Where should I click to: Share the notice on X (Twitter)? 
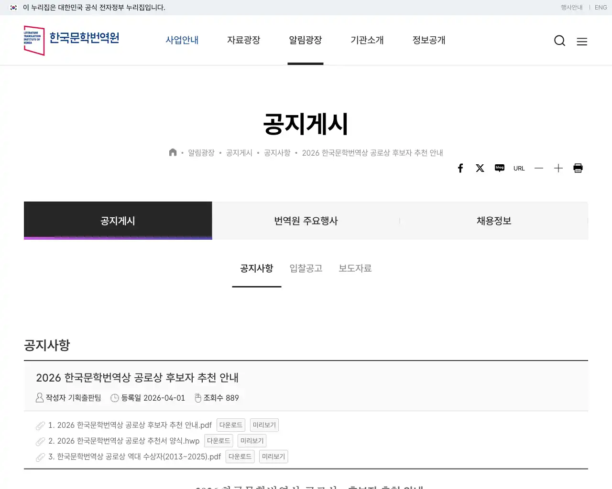[480, 168]
